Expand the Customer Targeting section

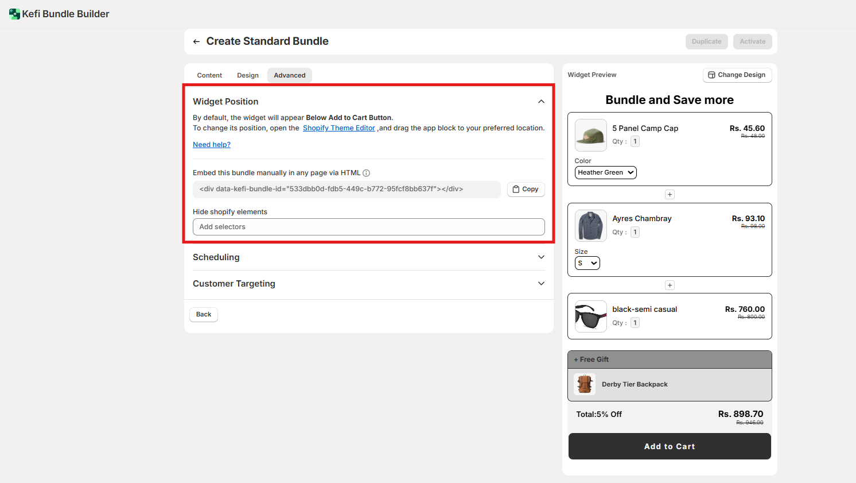(540, 284)
